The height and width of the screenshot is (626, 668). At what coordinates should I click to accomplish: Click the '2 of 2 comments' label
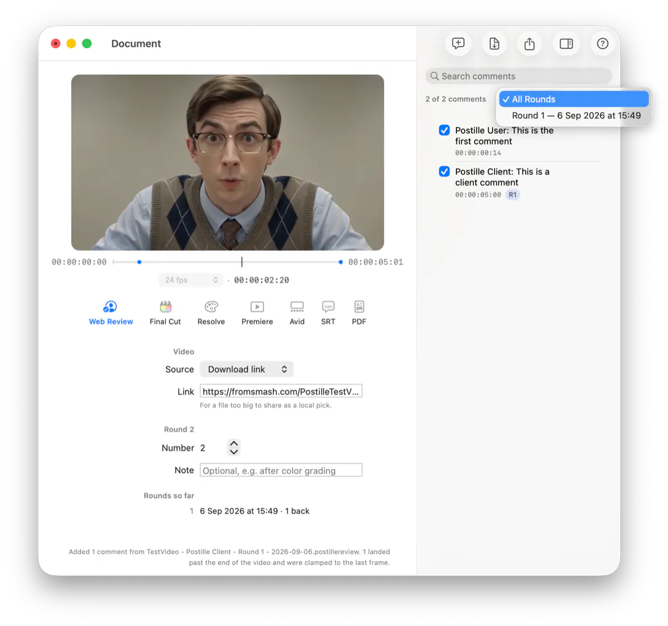[455, 99]
